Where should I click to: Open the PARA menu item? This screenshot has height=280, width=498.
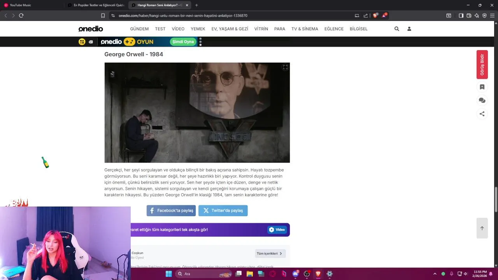click(280, 29)
